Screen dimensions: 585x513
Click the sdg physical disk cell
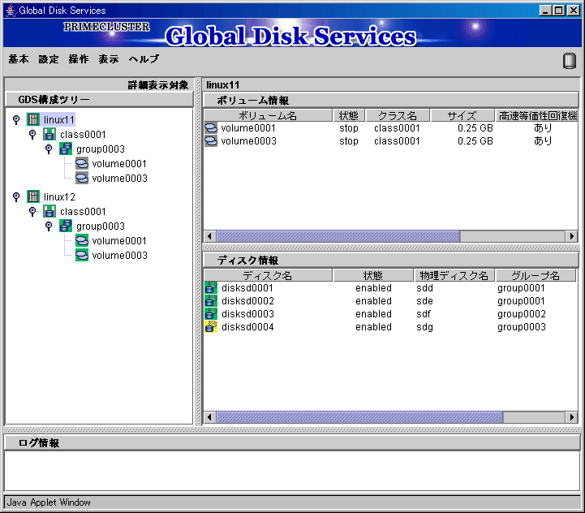pyautogui.click(x=424, y=327)
